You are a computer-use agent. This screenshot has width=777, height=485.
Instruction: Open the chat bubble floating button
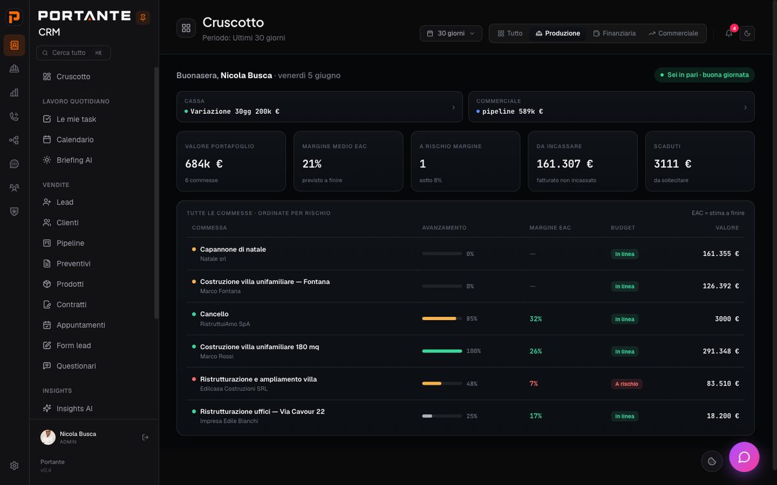pos(744,457)
